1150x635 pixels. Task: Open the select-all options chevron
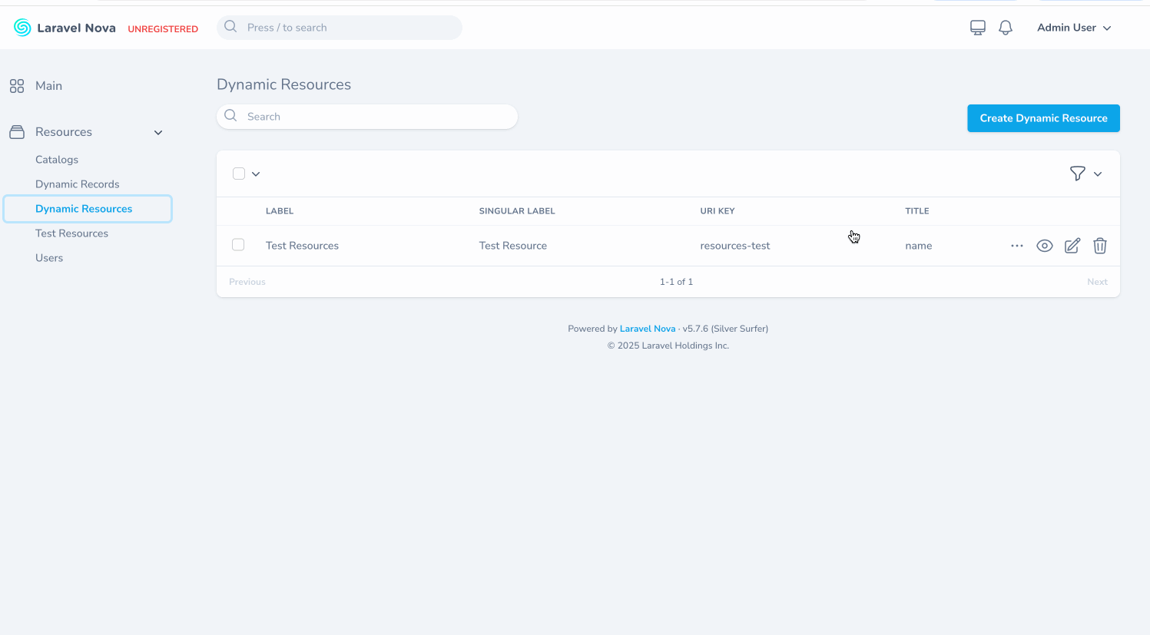pos(256,174)
